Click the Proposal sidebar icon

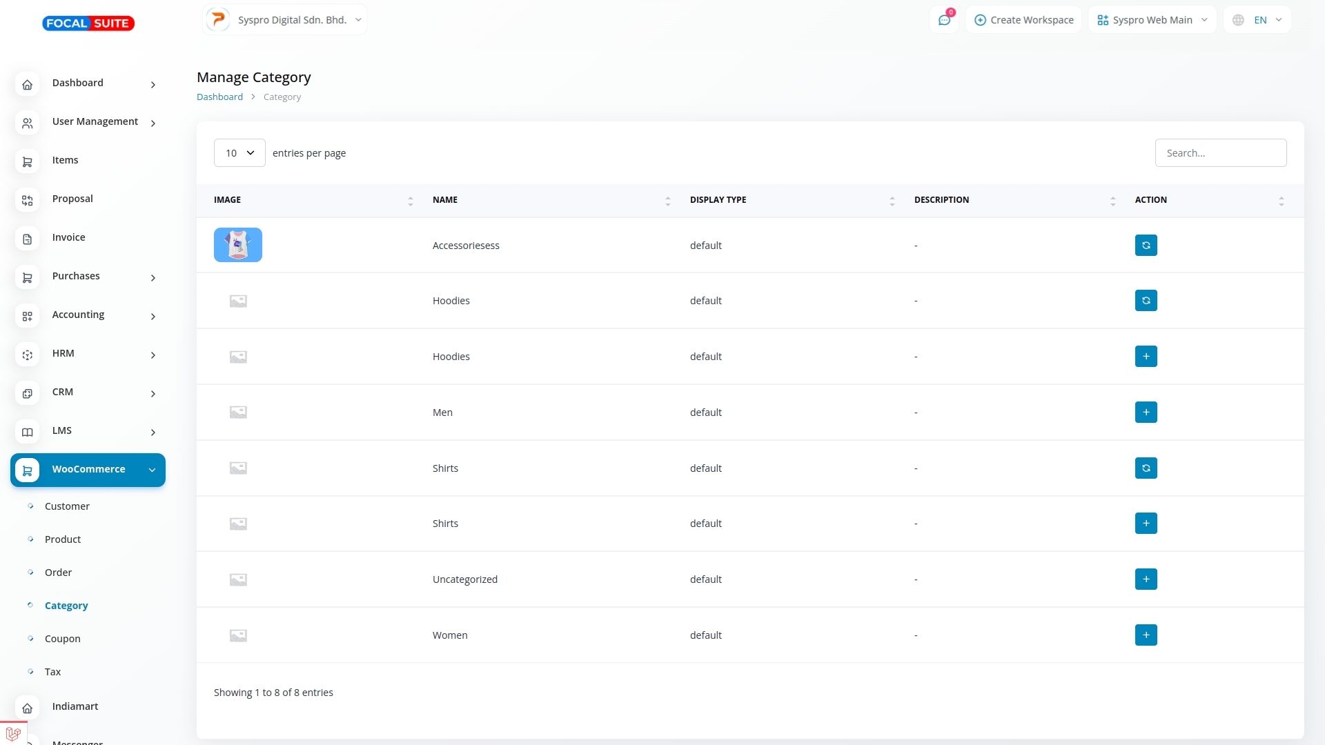click(27, 200)
